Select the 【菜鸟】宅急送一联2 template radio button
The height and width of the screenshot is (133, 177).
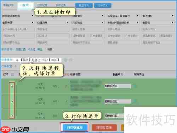click(17, 60)
